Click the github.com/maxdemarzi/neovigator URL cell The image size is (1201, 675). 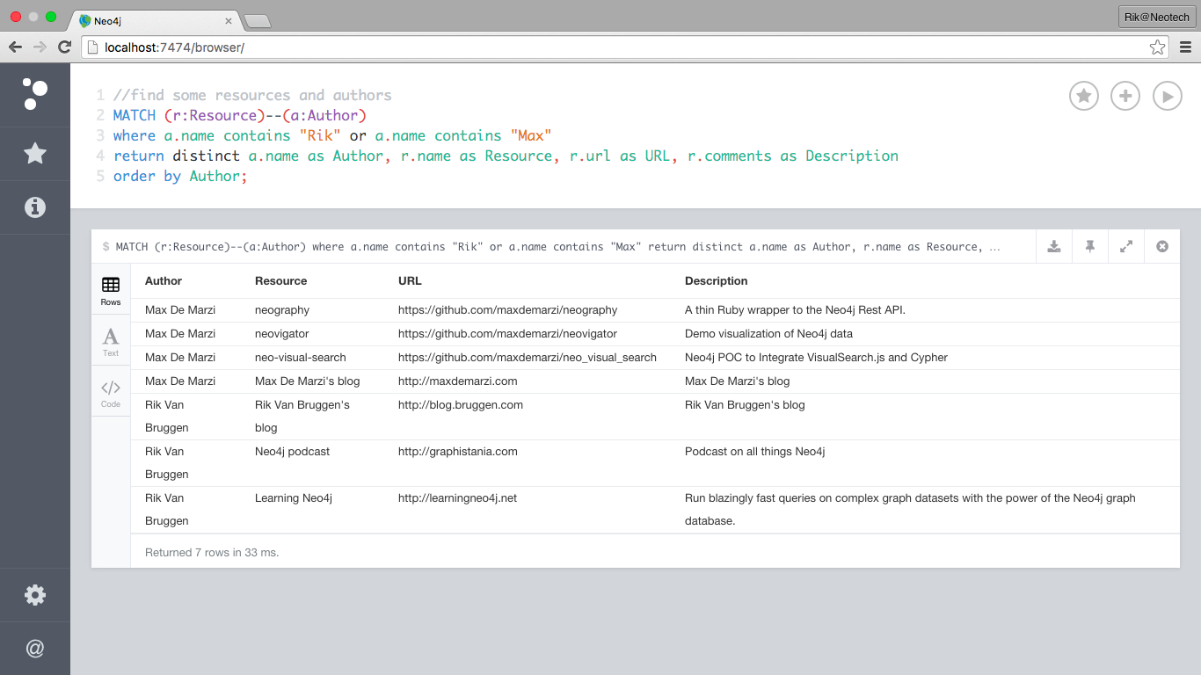(508, 334)
